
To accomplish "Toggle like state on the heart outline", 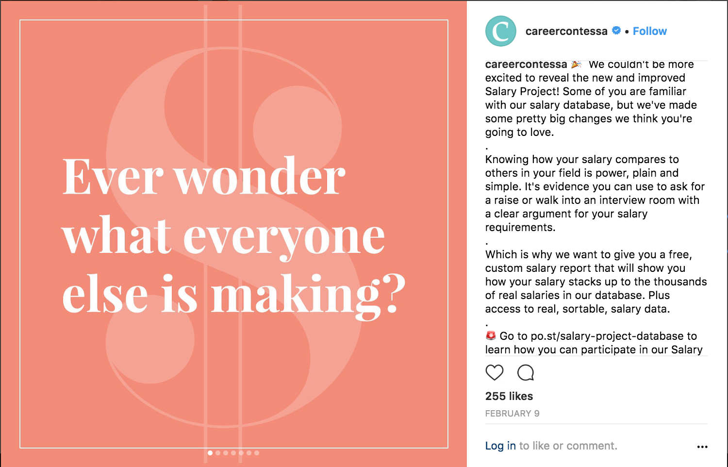I will (494, 373).
